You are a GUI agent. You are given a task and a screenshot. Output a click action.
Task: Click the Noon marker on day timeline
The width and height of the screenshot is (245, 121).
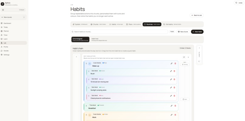tap(185, 99)
